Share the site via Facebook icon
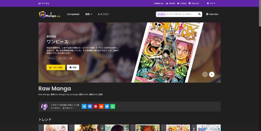Image resolution: width=261 pixels, height=131 pixels. pyautogui.click(x=90, y=107)
